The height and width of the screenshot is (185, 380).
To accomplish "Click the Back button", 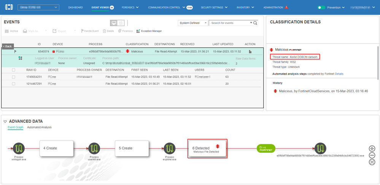I will point(8,46).
